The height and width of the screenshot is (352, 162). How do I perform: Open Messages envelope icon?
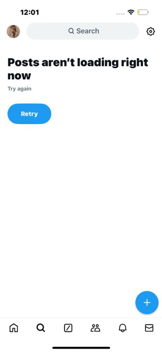coord(149,328)
